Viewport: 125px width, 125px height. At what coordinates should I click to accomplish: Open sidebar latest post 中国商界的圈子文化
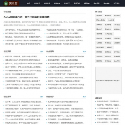(x=108, y=119)
